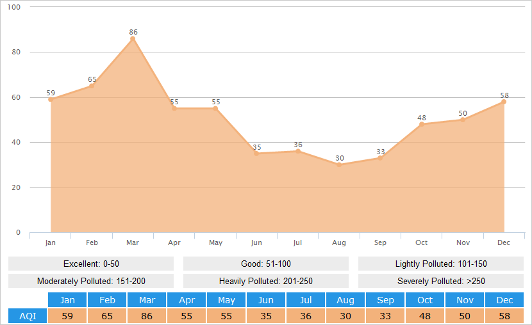Select the Moderately Polluted: 151-200 legend box
Screen dimensions: 532x325
point(91,281)
